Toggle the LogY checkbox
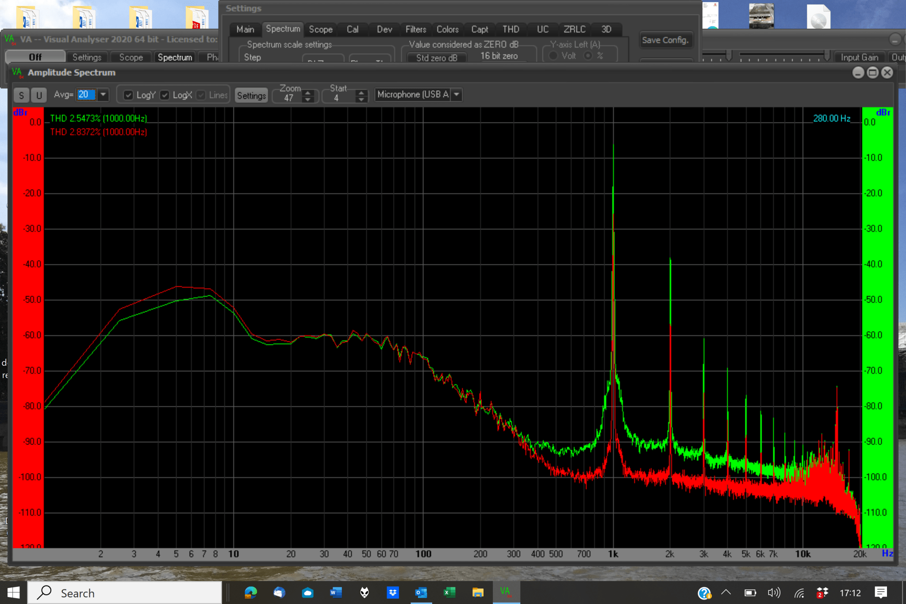The image size is (906, 604). pos(128,95)
